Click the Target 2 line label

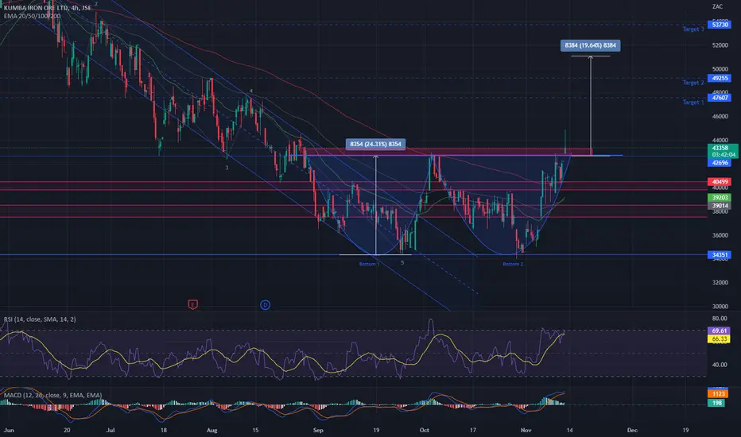693,83
